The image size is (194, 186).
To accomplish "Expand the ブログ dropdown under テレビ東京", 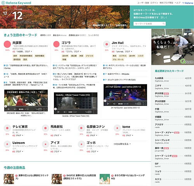I will click(23, 135).
